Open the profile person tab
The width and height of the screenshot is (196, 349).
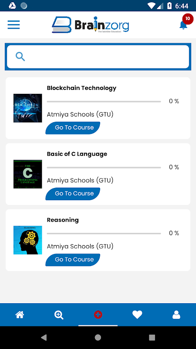pyautogui.click(x=176, y=315)
